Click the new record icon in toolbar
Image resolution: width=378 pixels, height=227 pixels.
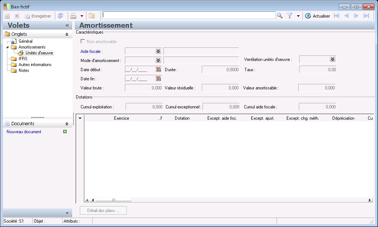(x=7, y=16)
